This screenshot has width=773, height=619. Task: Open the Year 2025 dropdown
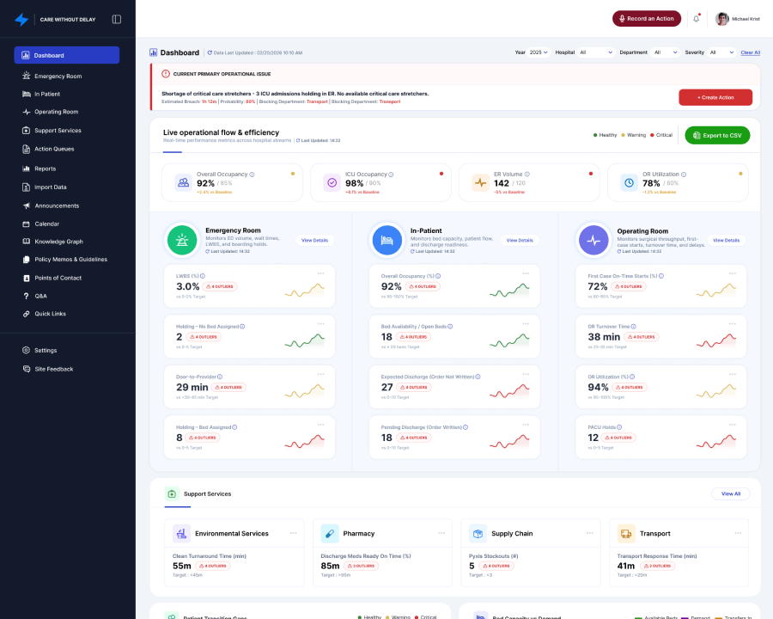[539, 52]
